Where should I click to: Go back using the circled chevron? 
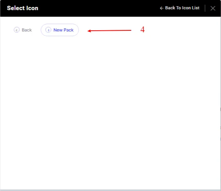pos(16,30)
